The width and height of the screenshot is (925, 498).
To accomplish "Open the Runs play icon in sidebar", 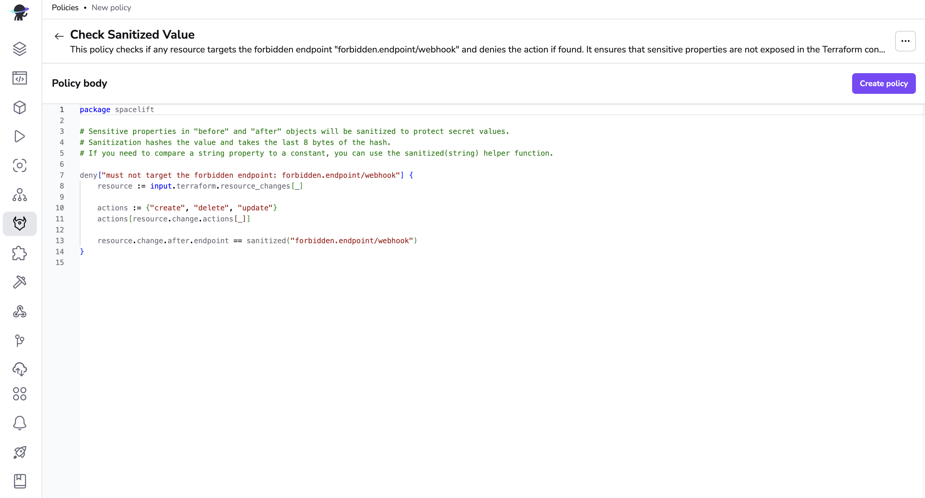I will click(19, 136).
